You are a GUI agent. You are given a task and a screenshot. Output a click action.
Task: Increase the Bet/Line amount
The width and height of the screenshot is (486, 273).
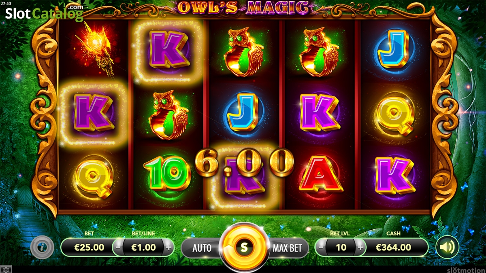tap(168, 247)
